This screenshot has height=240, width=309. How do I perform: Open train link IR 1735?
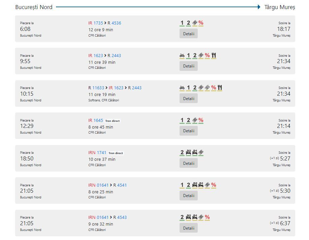[x=95, y=23]
